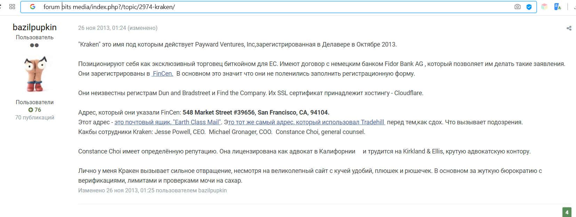The height and width of the screenshot is (217, 576).
Task: Follow the "Earth Class Mail" mailbox link
Action: 168,122
